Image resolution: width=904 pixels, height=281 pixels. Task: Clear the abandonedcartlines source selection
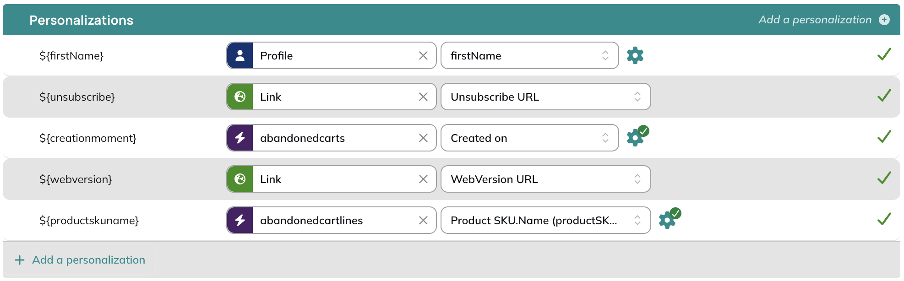click(x=423, y=220)
